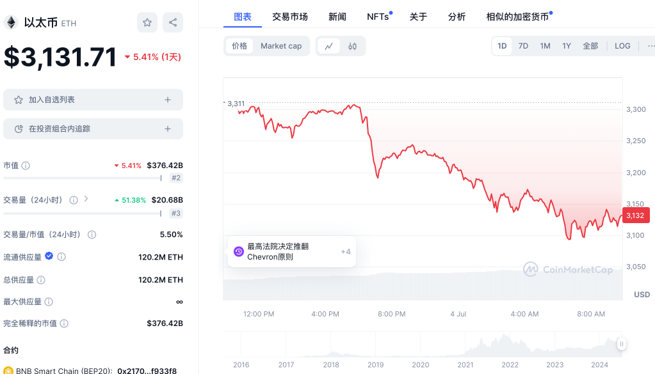Click info icon next to 市值
This screenshot has width=655, height=374.
click(26, 166)
